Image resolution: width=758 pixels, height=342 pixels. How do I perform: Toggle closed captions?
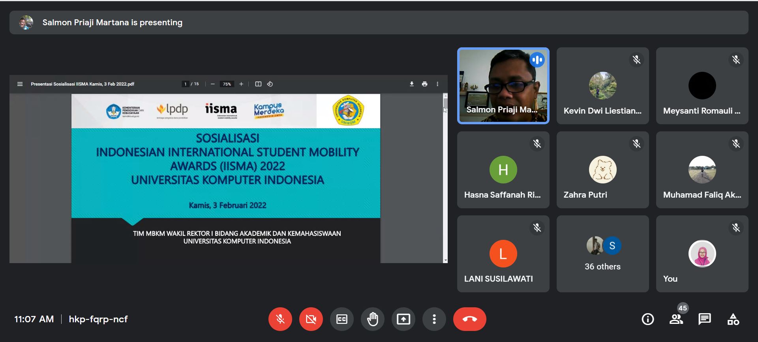[x=342, y=319]
